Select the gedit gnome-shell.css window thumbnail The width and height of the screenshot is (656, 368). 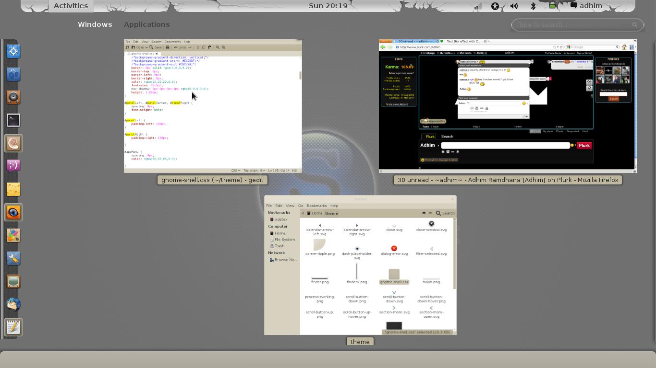pos(213,106)
